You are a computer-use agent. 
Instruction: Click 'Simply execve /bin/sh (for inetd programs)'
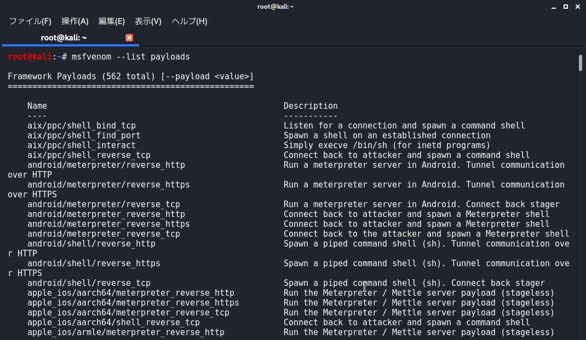tap(387, 145)
